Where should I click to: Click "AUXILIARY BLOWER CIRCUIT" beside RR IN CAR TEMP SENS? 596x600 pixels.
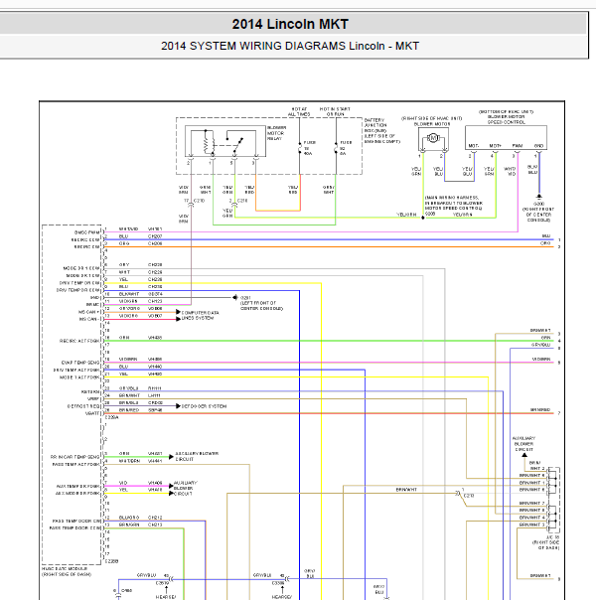[197, 457]
